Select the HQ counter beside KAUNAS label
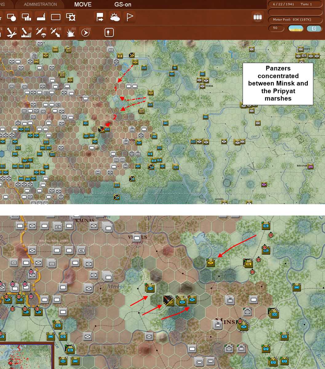 (x=58, y=227)
